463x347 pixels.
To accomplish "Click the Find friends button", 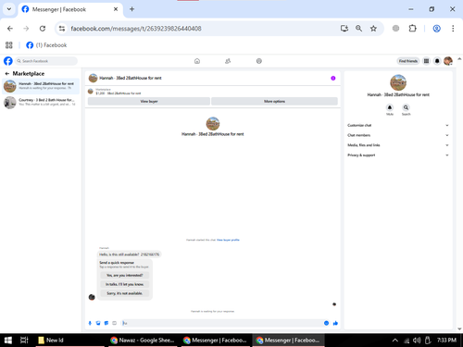I will (407, 61).
